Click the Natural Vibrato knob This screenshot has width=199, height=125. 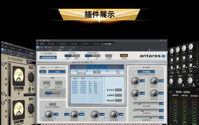114,114
